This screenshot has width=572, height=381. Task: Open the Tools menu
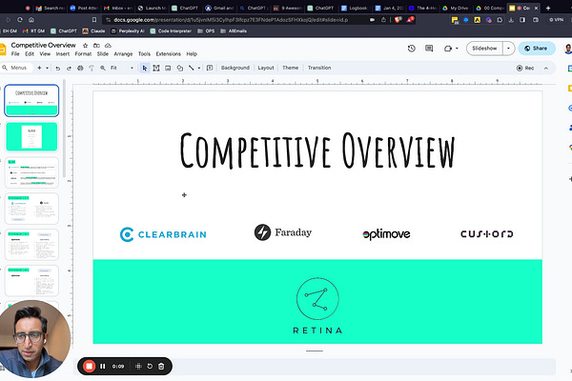click(144, 54)
